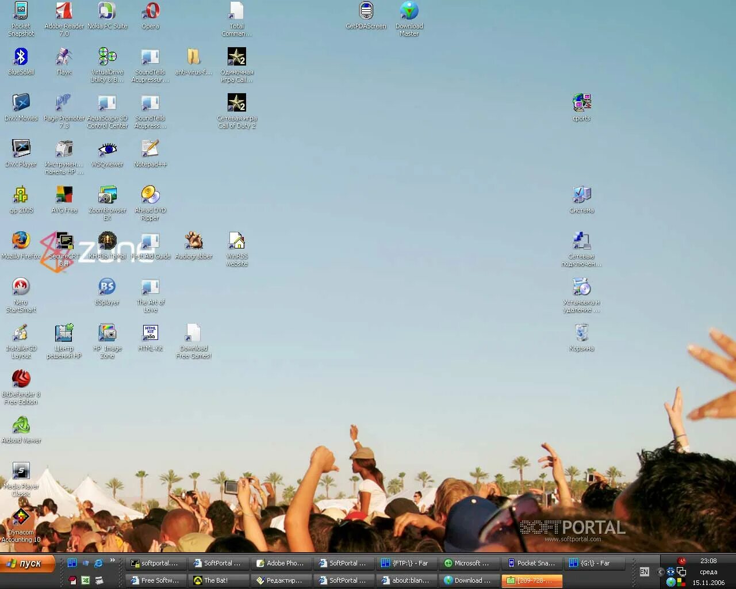Open the BlueSoleil Bluetooth icon
This screenshot has width=736, height=589.
pyautogui.click(x=21, y=62)
